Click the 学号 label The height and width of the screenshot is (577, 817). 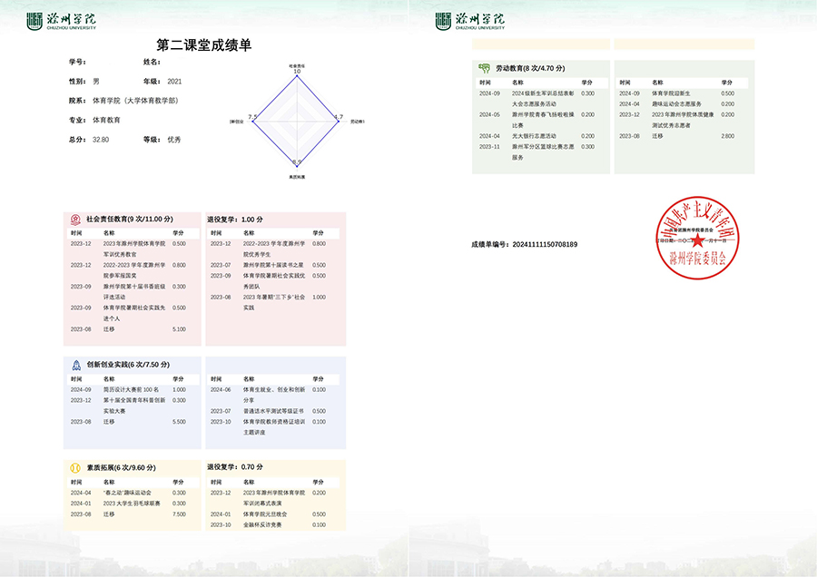pos(77,62)
